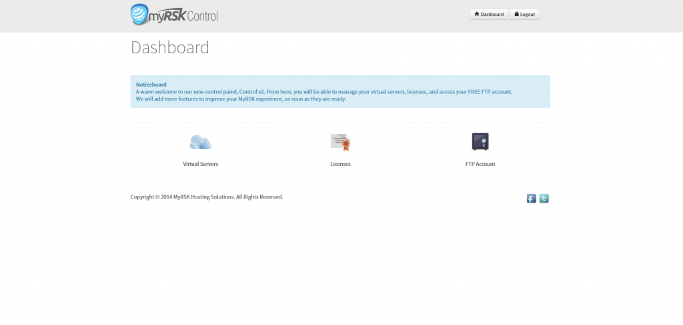Click the Noticeboard heading text
This screenshot has width=683, height=325.
[x=151, y=85]
